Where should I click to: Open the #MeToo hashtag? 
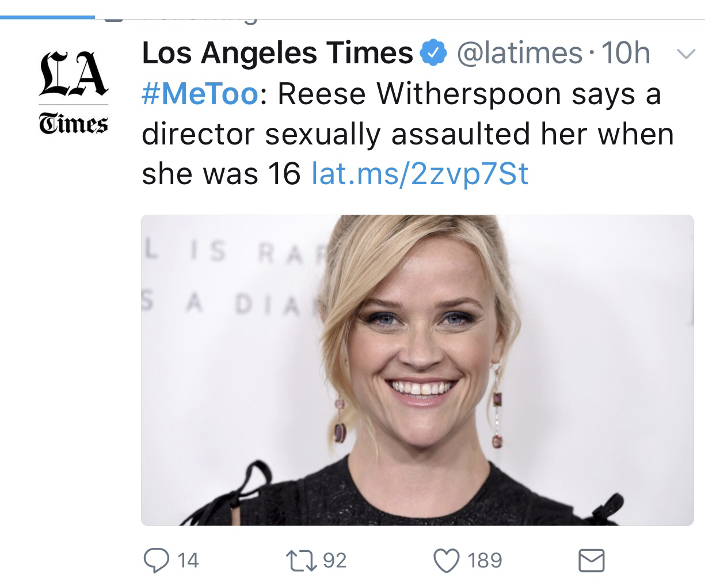click(200, 94)
